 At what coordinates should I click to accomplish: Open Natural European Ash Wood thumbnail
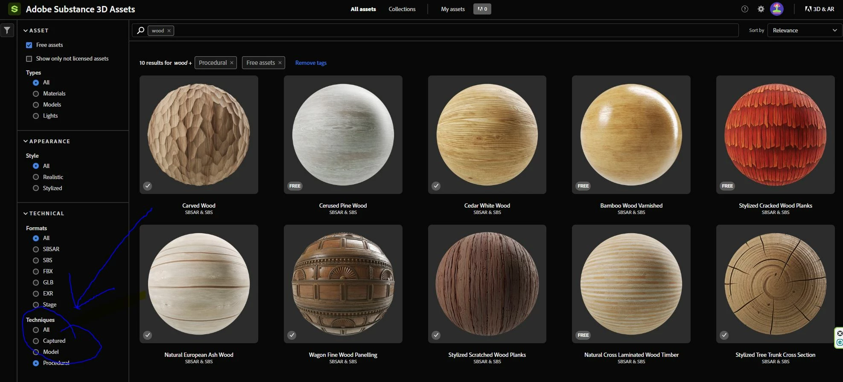[x=199, y=284]
